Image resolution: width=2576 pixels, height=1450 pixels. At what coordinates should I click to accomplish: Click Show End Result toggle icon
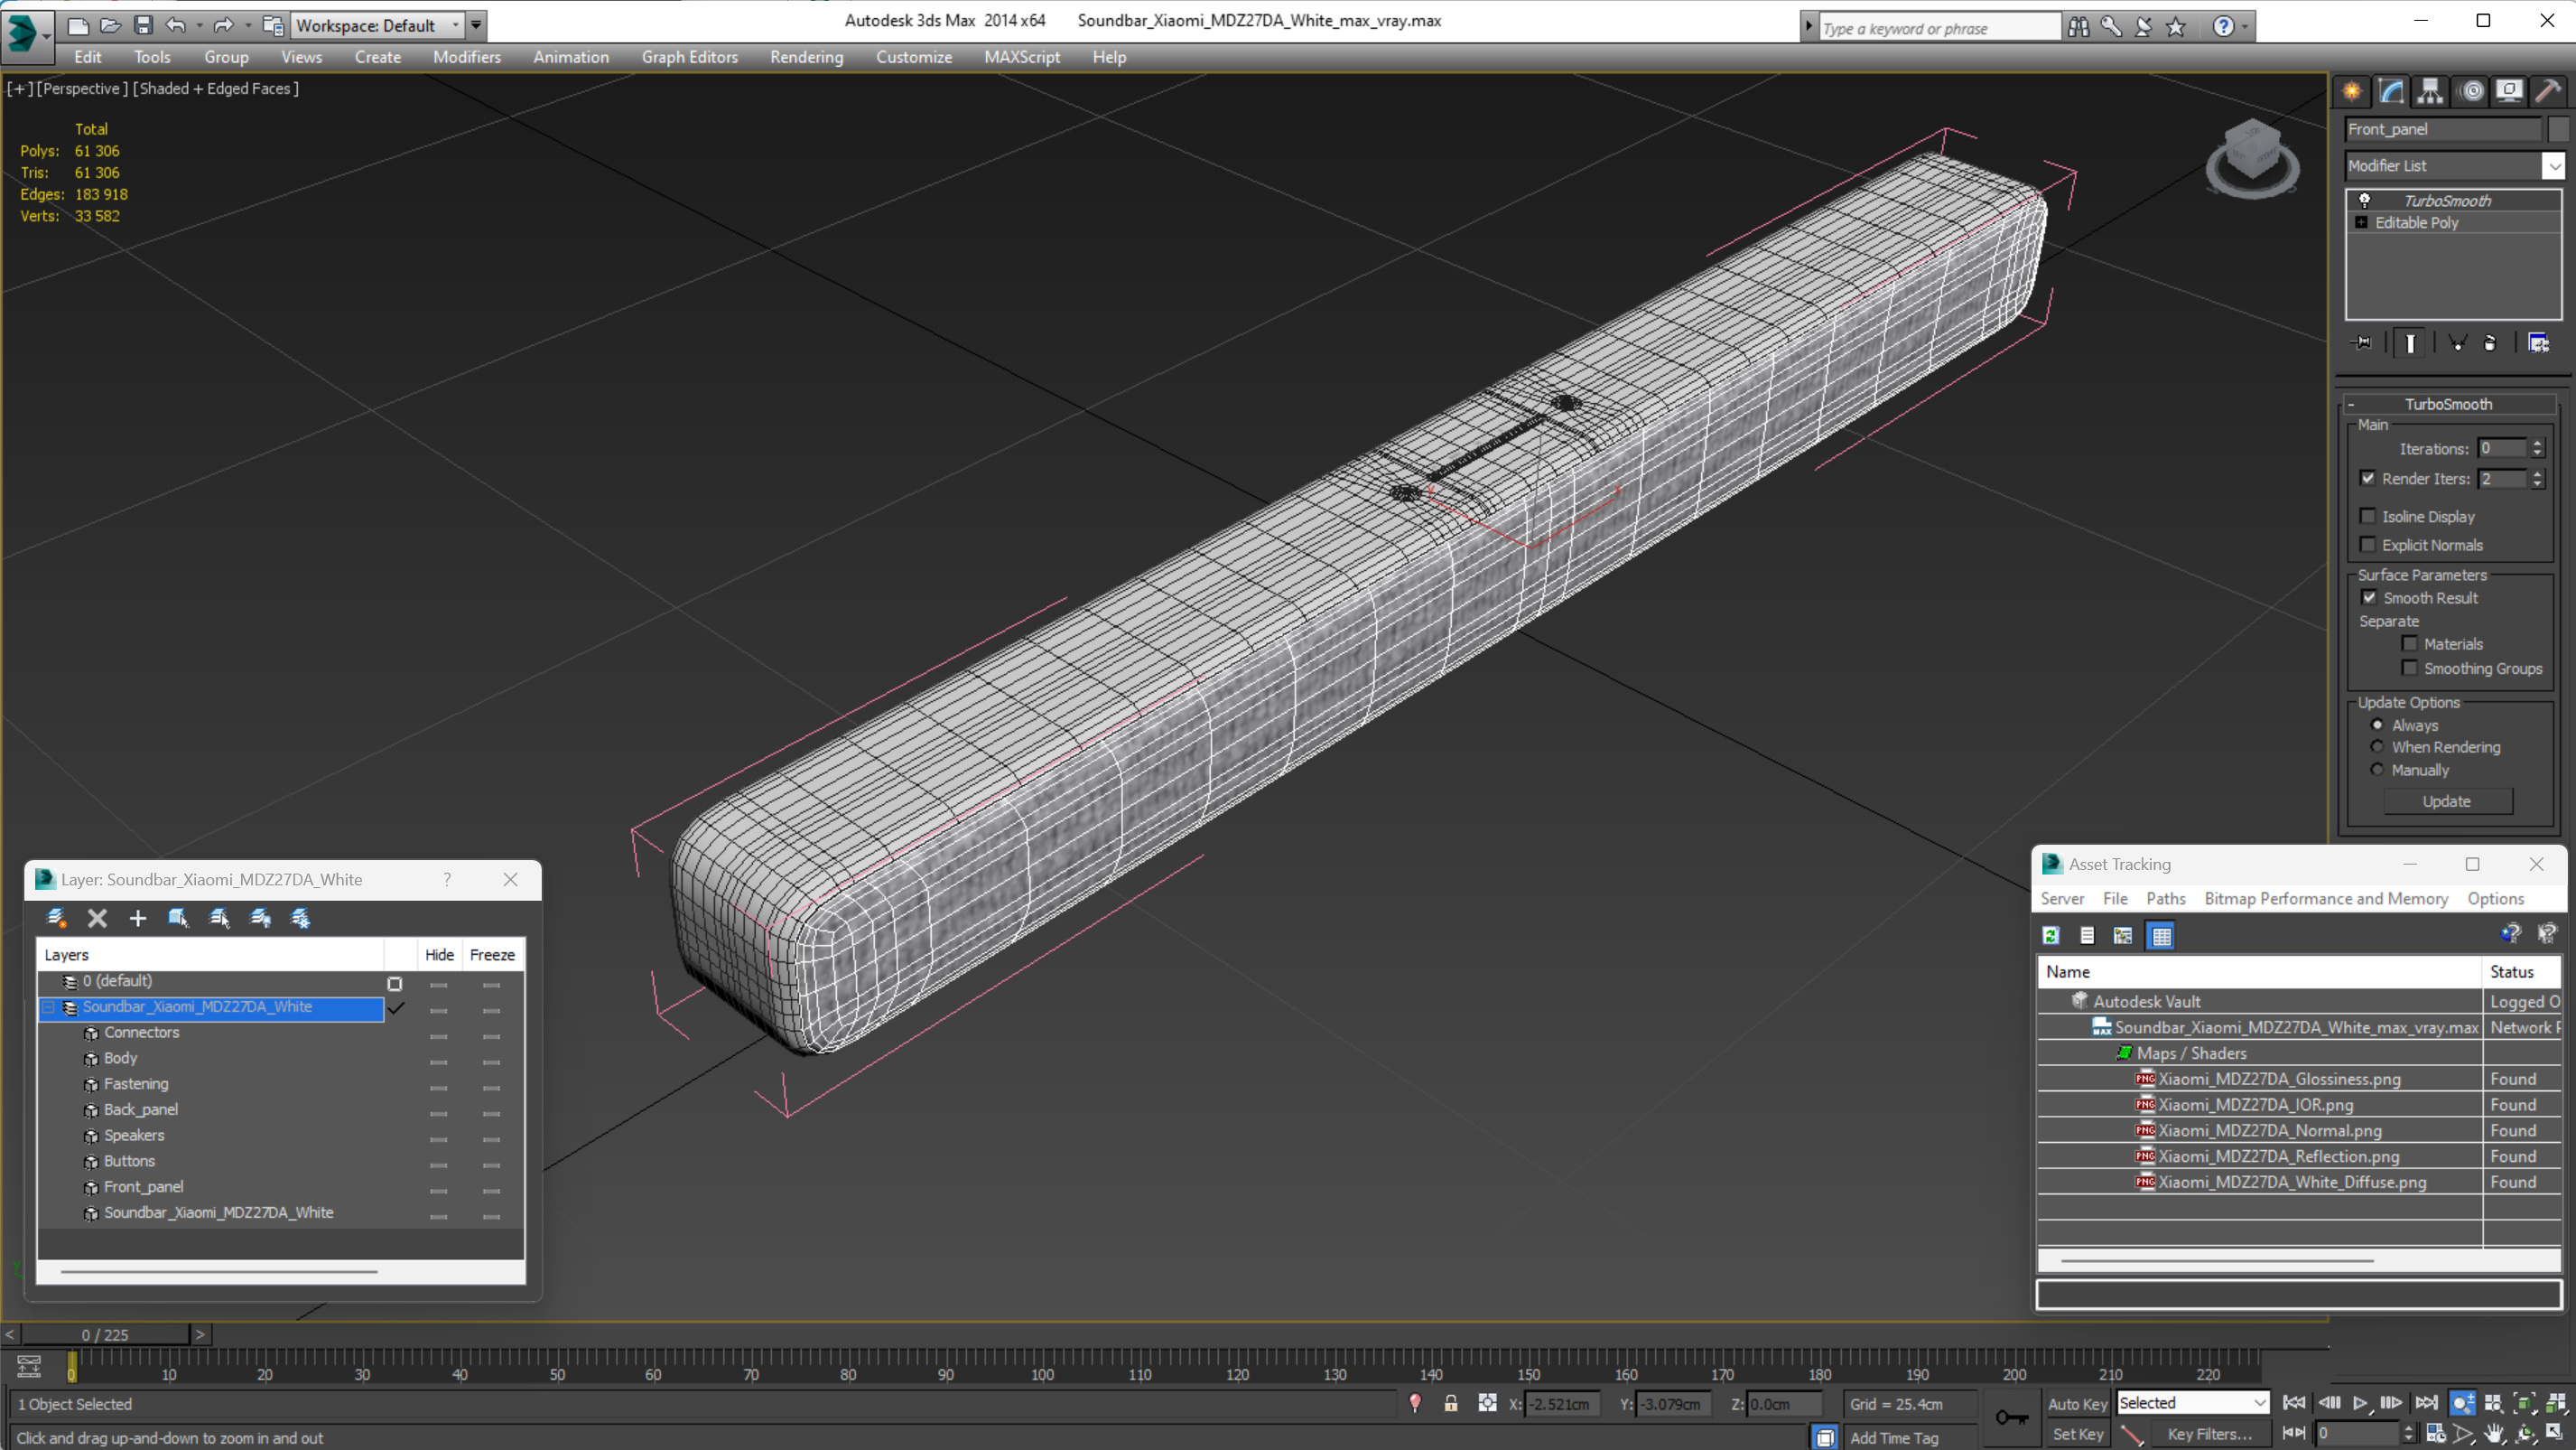(2411, 343)
